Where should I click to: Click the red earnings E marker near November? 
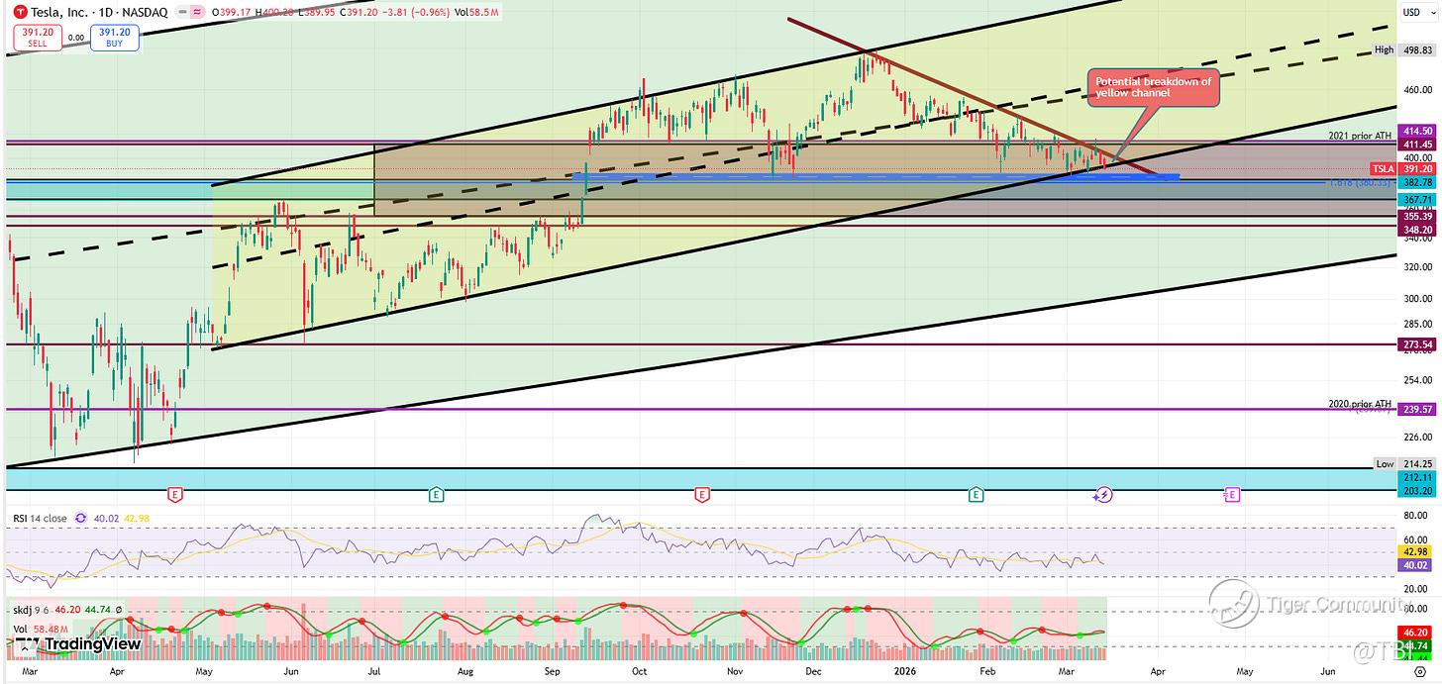(x=702, y=493)
